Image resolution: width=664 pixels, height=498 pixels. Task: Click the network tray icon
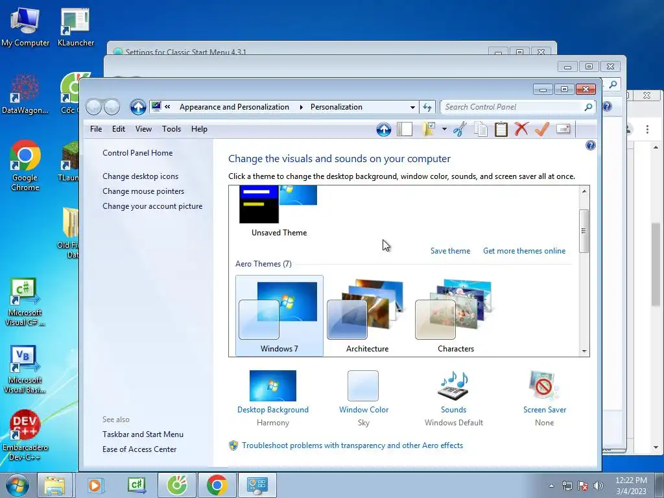pyautogui.click(x=567, y=486)
